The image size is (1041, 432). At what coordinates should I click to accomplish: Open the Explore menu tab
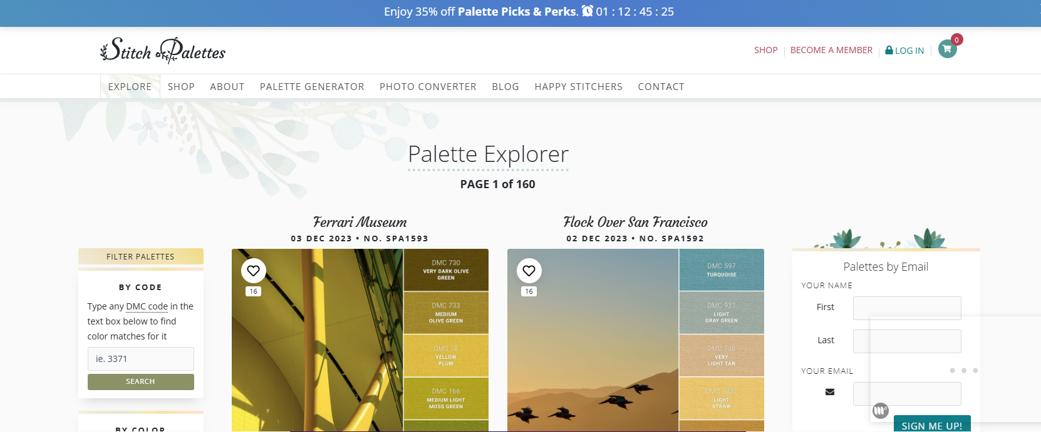(130, 87)
